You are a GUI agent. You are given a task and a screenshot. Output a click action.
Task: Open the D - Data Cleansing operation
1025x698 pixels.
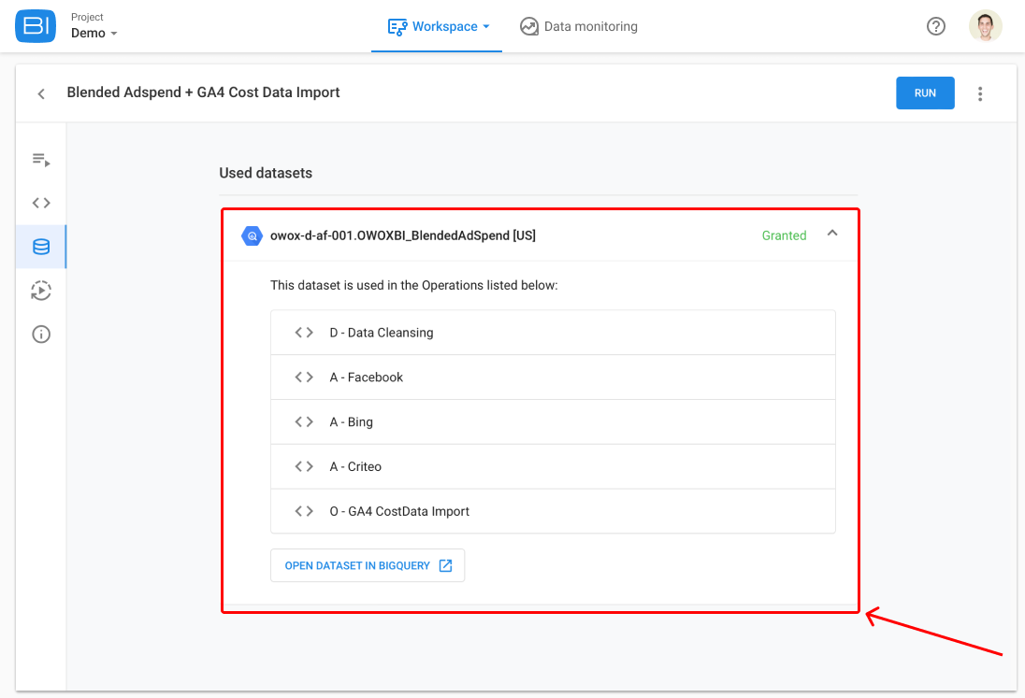tap(553, 333)
